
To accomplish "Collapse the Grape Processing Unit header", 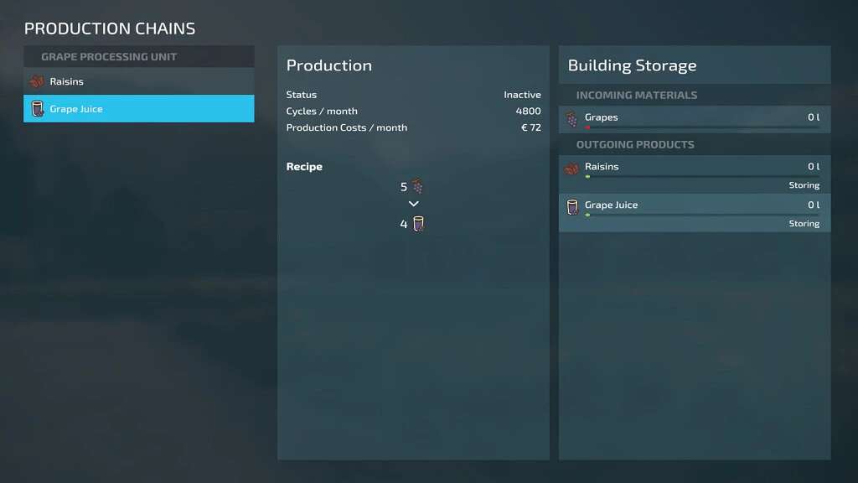I will [109, 57].
